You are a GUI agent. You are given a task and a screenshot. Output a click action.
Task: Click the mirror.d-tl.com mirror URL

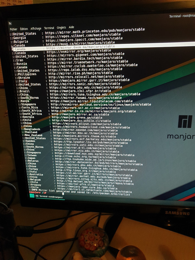pyautogui.click(x=85, y=148)
